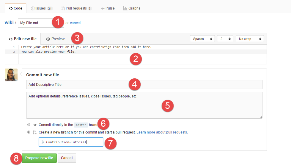
Task: Click the Graphs bar chart icon
Action: click(x=125, y=8)
